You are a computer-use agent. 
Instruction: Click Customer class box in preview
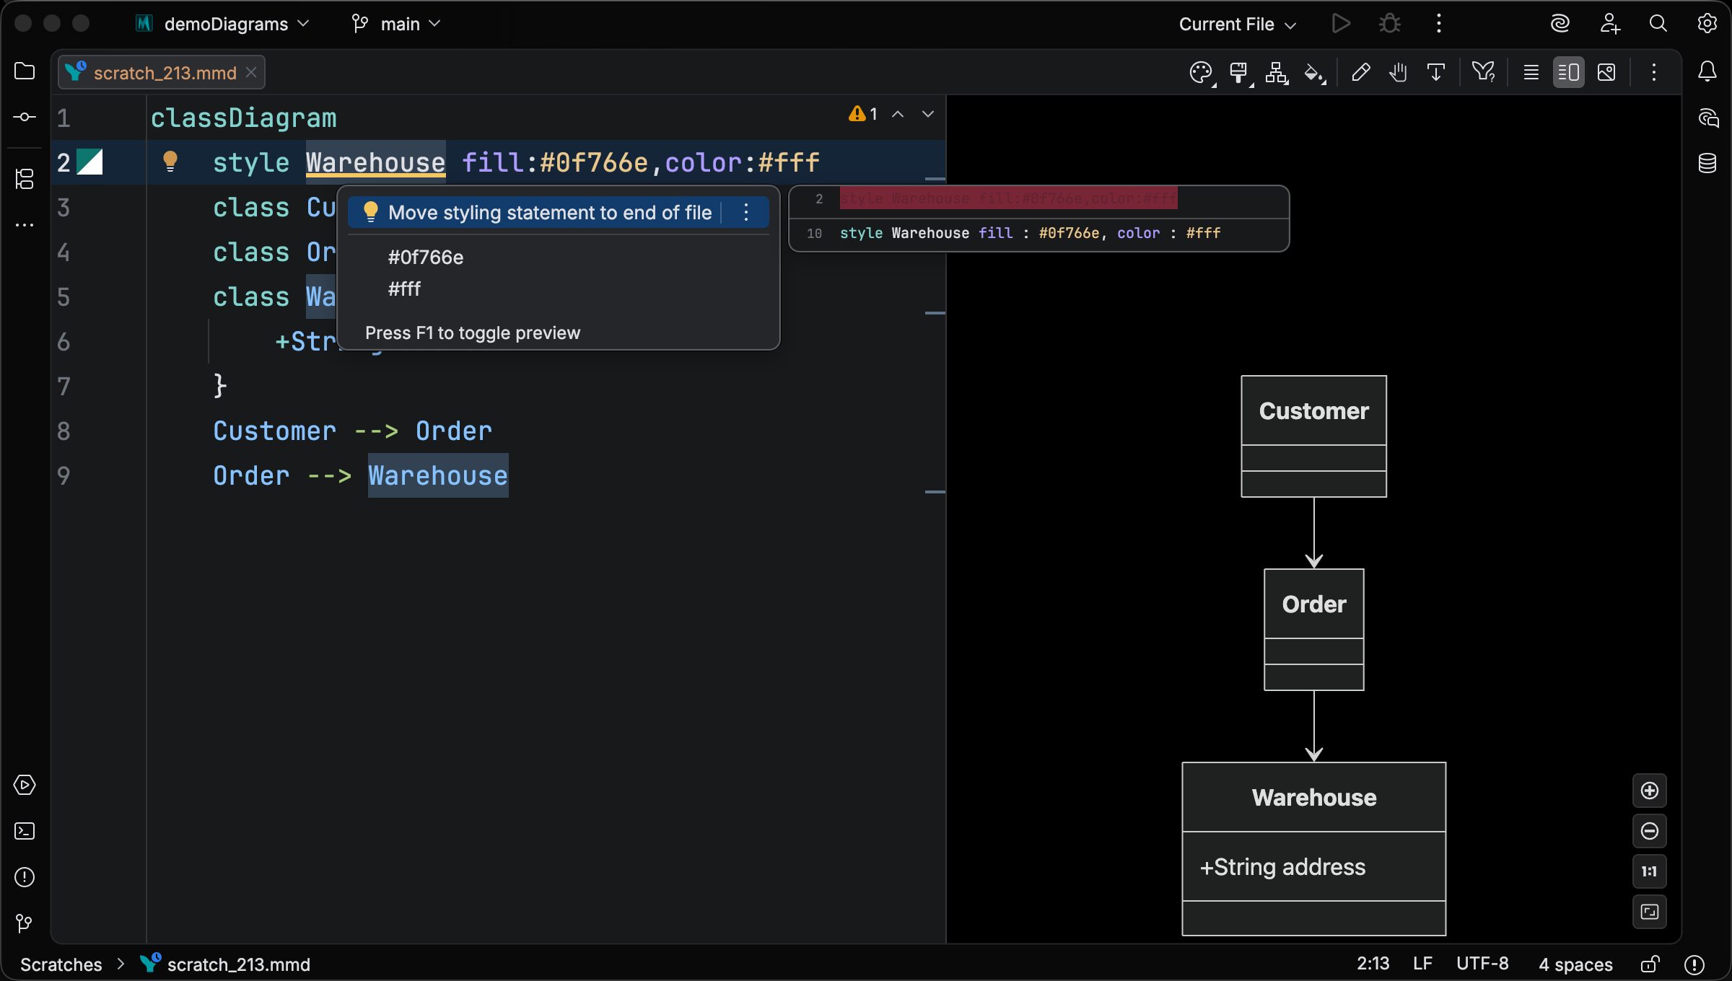click(1313, 436)
